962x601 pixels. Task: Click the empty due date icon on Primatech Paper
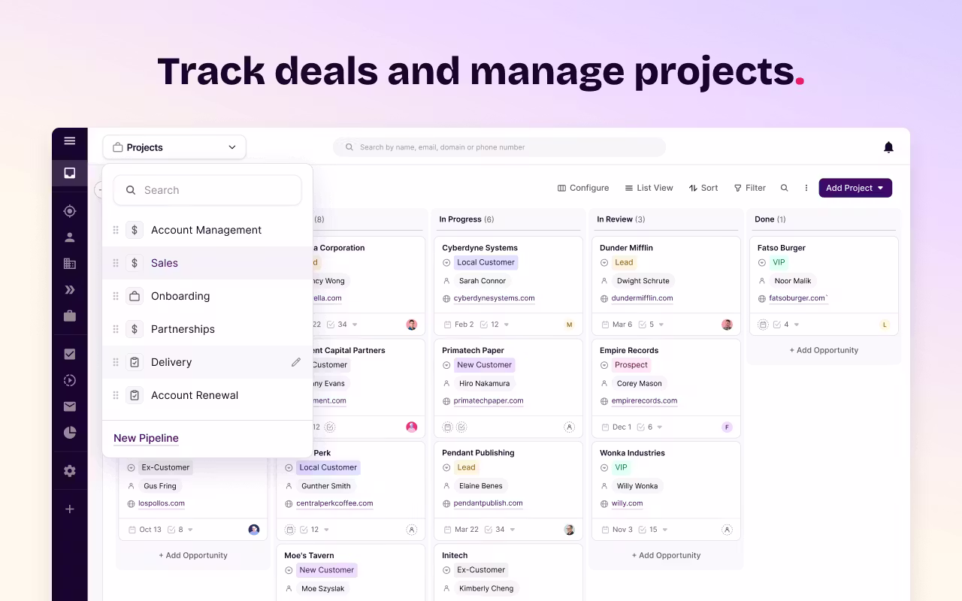[447, 427]
